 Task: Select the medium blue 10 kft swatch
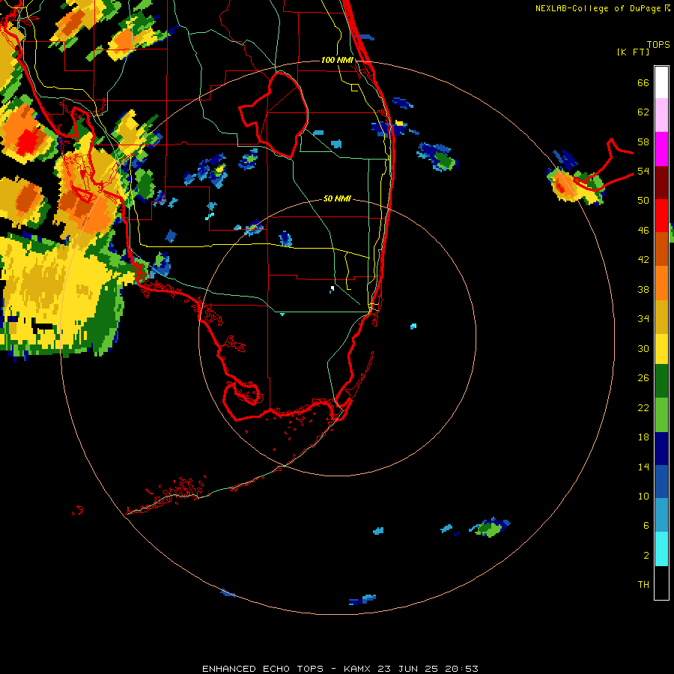(661, 482)
